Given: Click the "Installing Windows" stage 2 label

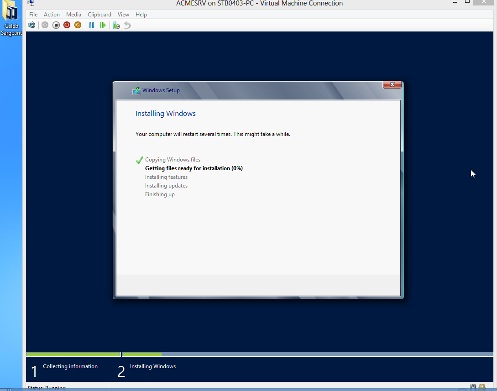Looking at the screenshot, I should [153, 366].
